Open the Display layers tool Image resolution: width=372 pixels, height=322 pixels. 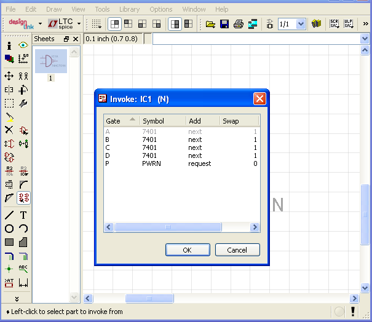pos(9,58)
